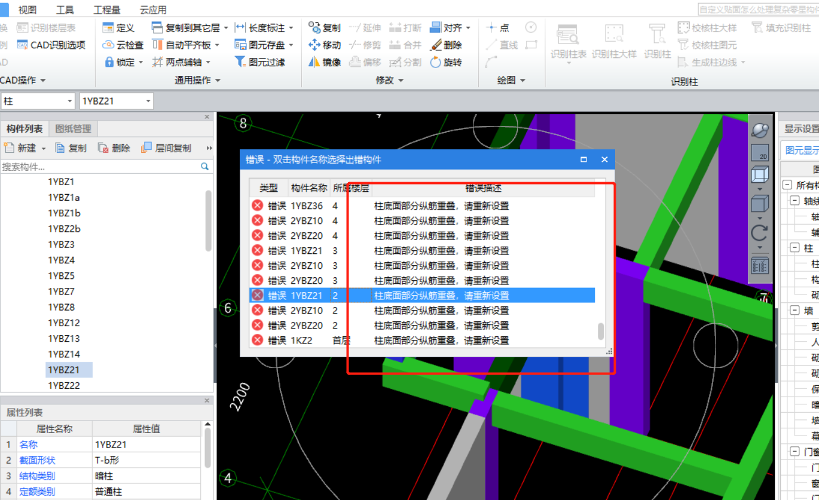
Task: Click the wireframe cube view icon
Action: tap(760, 176)
